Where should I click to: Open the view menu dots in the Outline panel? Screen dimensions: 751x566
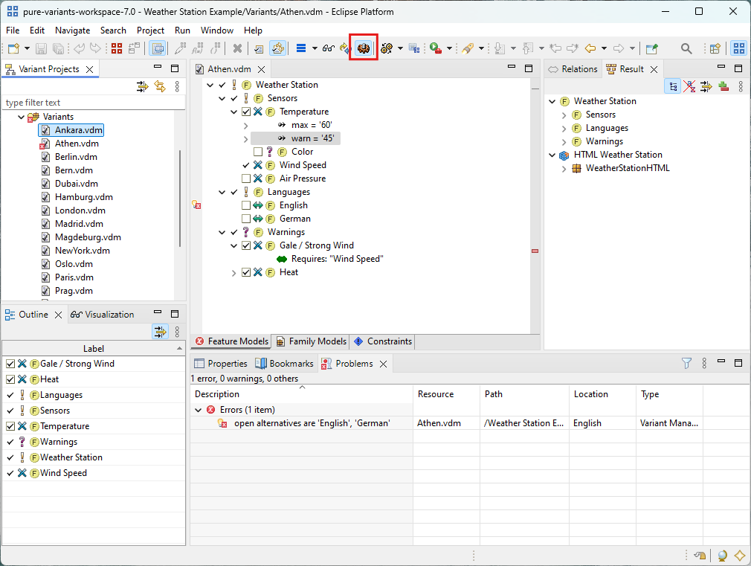176,332
